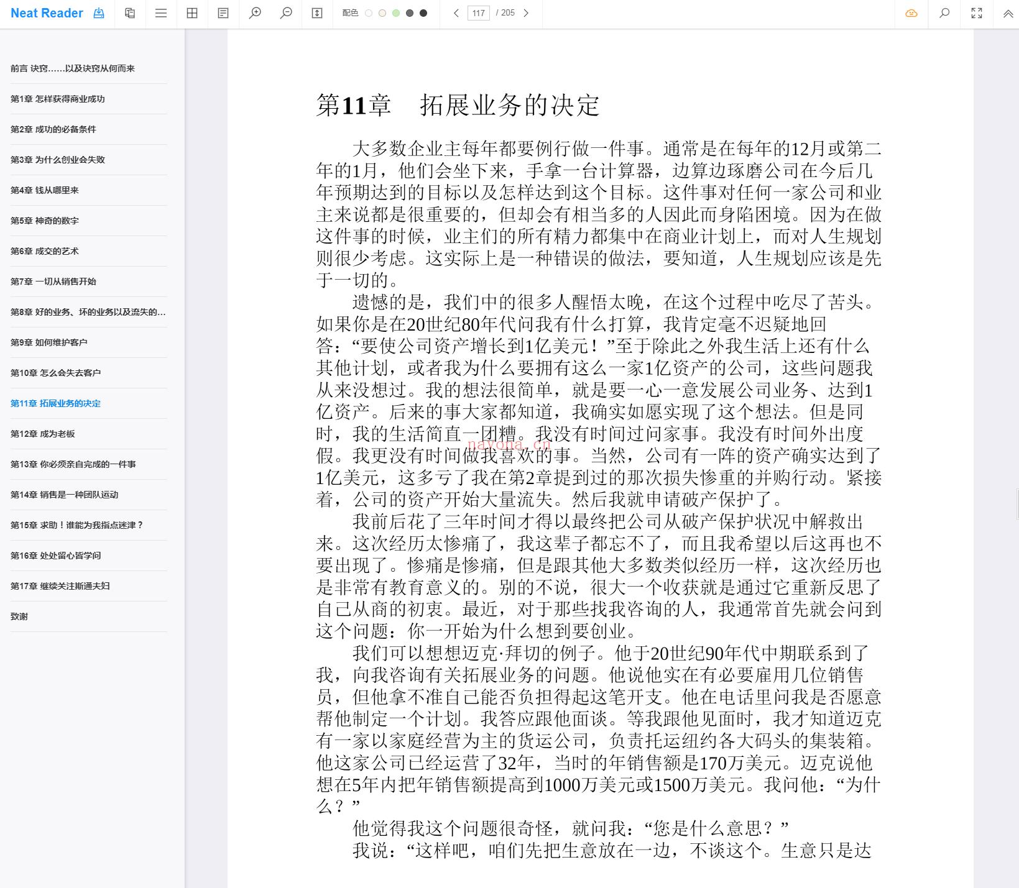
Task: Go to previous page arrow
Action: click(x=456, y=13)
